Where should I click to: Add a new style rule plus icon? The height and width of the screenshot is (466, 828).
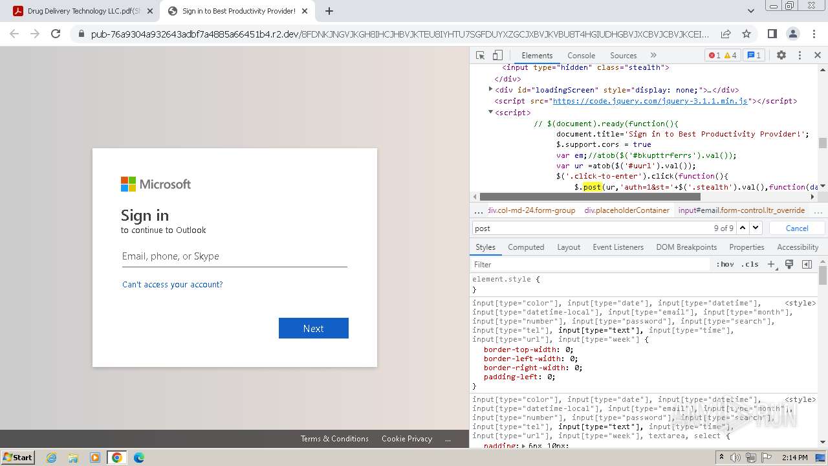pos(771,264)
